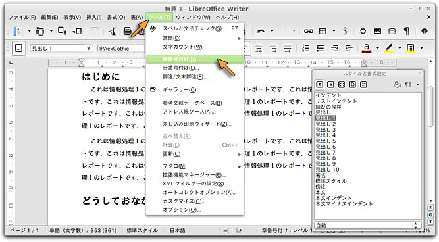439x242 pixels.
Task: Show Page Styles in the Styles window
Action: 353,84
